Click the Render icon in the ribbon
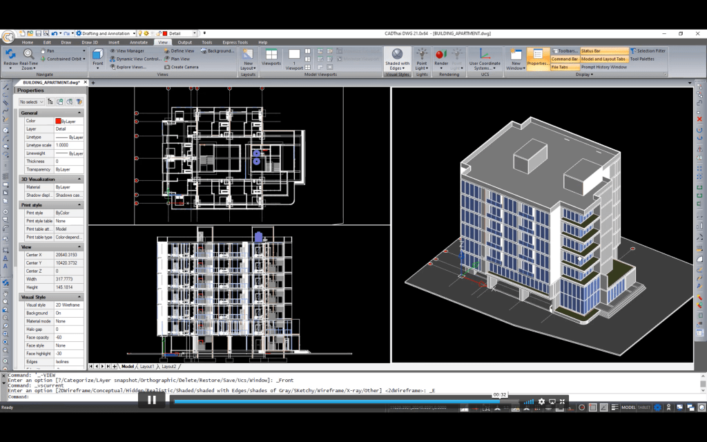707x442 pixels. 440,55
